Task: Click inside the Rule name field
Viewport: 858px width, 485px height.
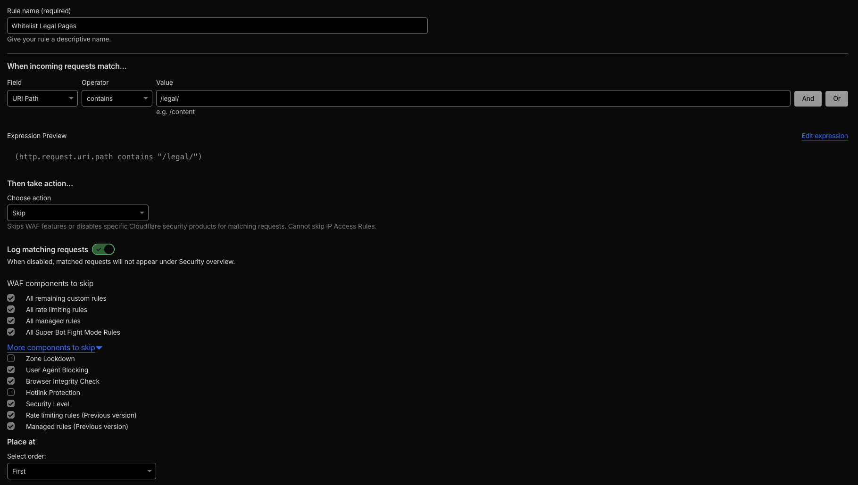Action: coord(217,25)
